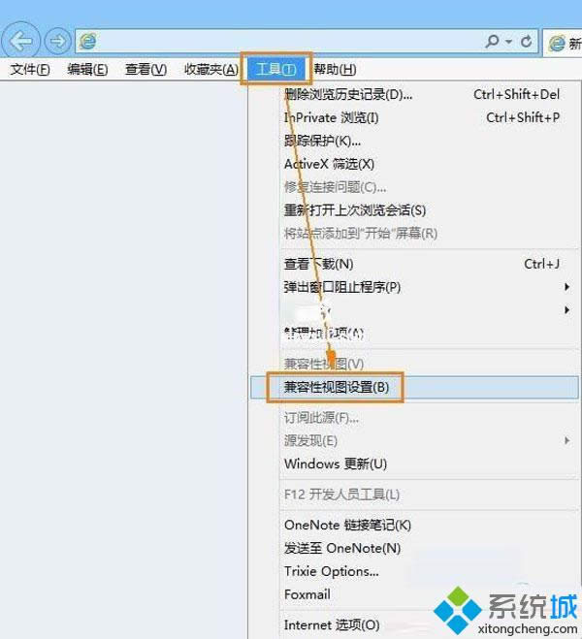Expand the 源发现(E) submenu arrow
582x639 pixels.
(566, 440)
